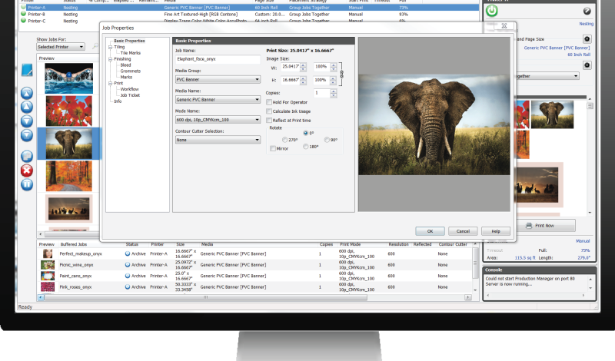Click the aspect ratio lock chain icon

tap(341, 74)
